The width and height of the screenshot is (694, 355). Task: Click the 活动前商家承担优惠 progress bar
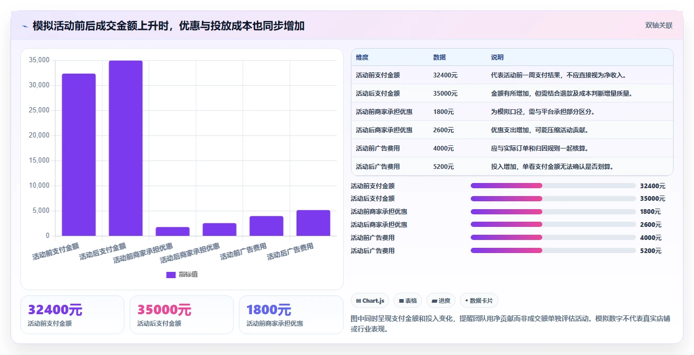(x=553, y=212)
